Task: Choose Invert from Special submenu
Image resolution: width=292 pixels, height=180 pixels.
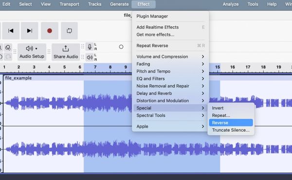Action: tap(231, 108)
